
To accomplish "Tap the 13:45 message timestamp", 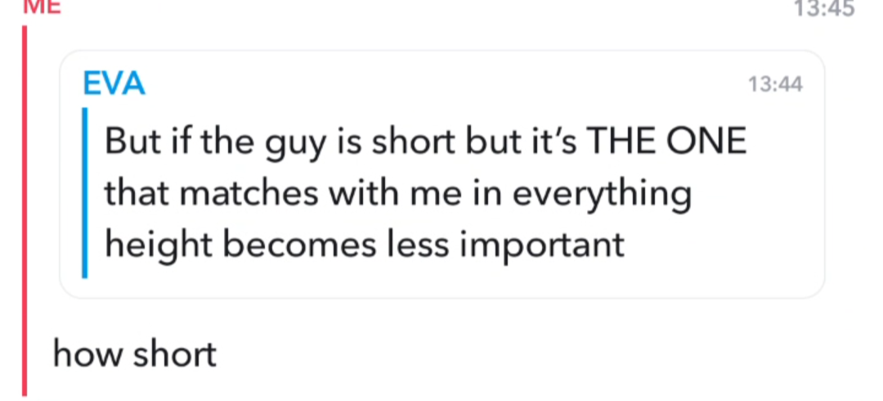I will [824, 8].
